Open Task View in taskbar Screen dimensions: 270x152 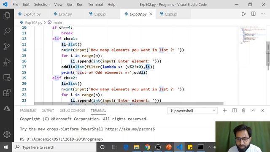point(114,147)
